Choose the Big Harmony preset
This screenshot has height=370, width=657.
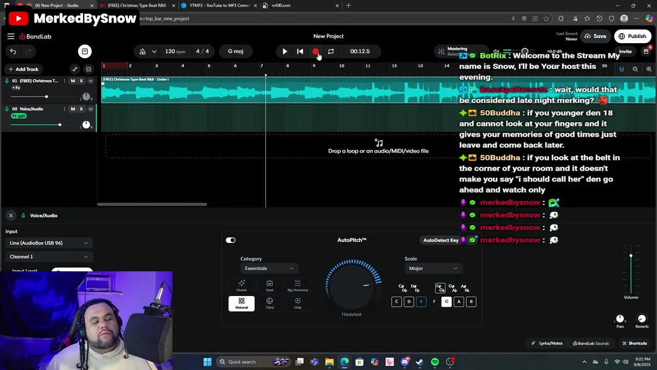[x=298, y=286]
